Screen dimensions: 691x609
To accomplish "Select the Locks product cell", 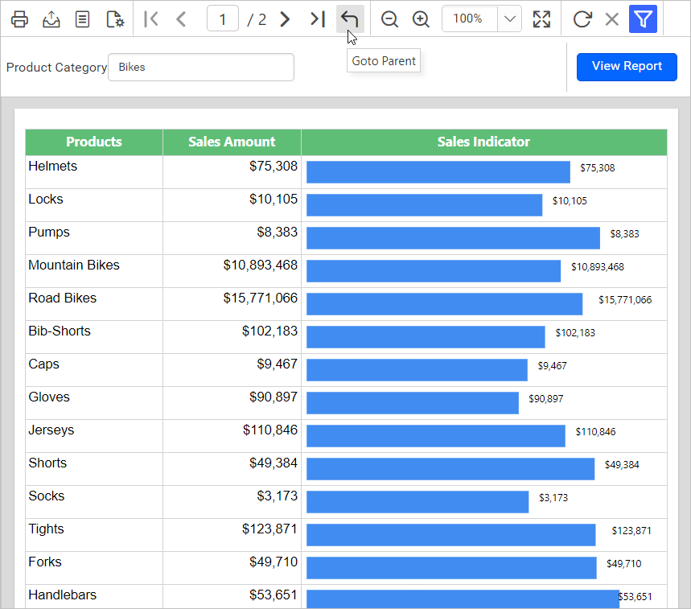I will [x=94, y=205].
